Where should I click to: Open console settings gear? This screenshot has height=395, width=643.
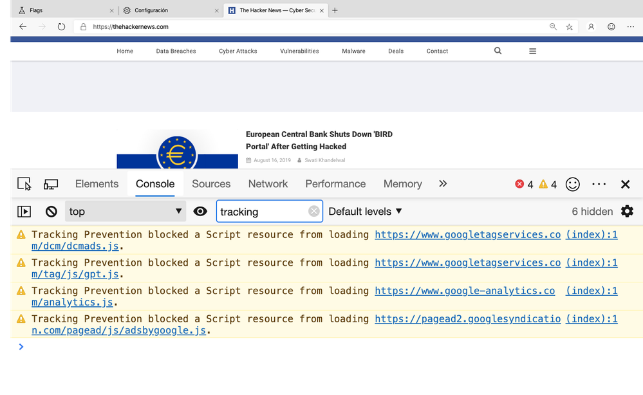(627, 212)
